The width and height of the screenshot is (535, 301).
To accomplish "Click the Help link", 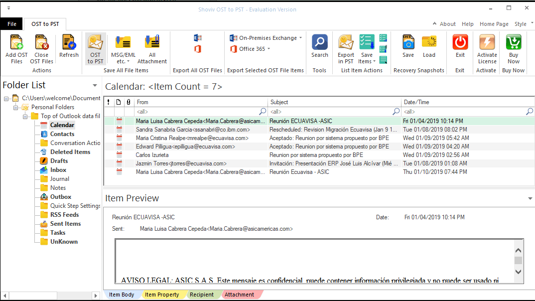I will (x=468, y=24).
